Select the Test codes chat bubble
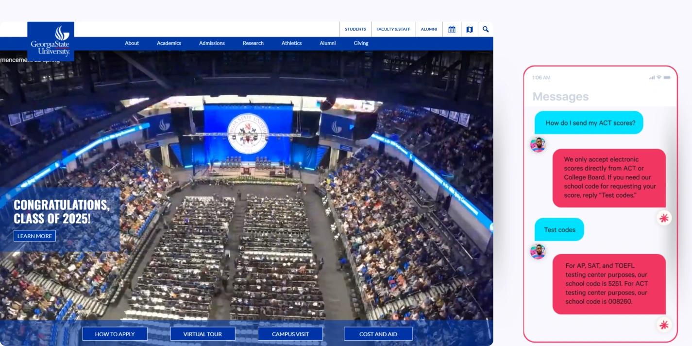The image size is (692, 346). coord(559,229)
